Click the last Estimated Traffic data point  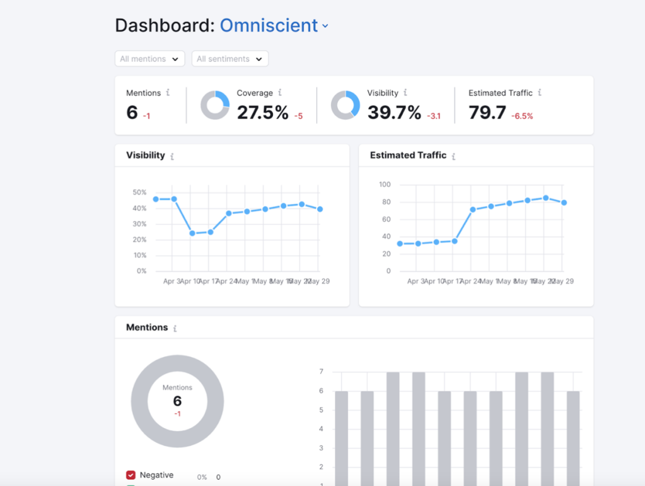coord(564,203)
